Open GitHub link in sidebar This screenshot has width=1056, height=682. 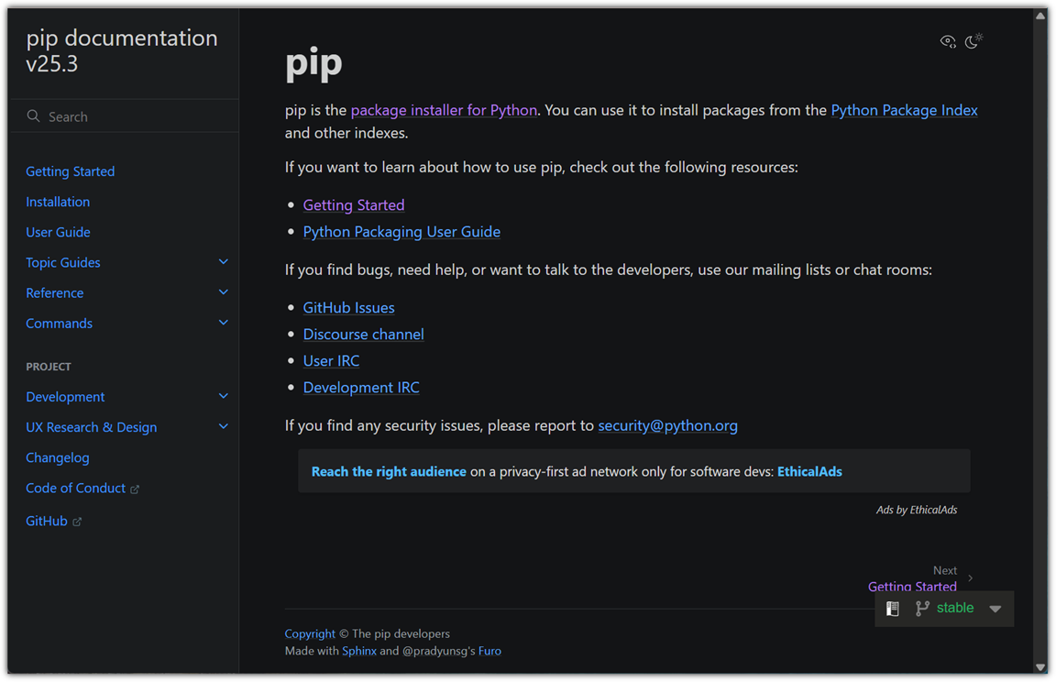(x=47, y=521)
